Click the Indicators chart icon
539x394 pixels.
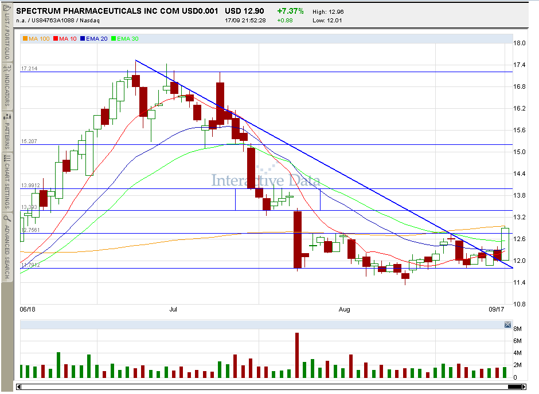click(7, 68)
